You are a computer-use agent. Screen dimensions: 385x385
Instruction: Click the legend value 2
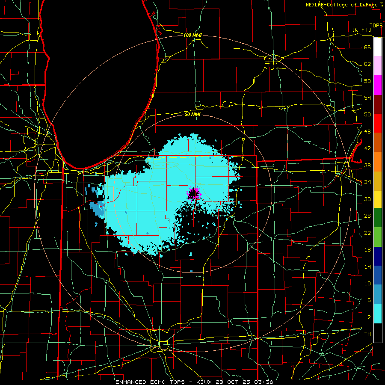click(369, 317)
